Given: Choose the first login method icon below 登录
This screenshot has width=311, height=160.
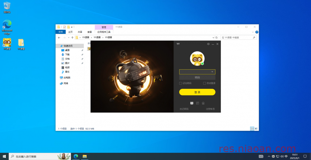Looking at the screenshot, I should 192,103.
